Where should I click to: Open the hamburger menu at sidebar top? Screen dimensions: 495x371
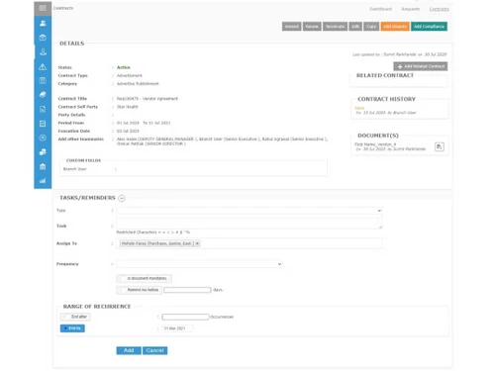click(43, 8)
